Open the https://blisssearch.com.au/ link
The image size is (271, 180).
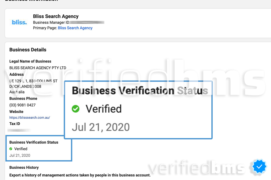coord(30,118)
